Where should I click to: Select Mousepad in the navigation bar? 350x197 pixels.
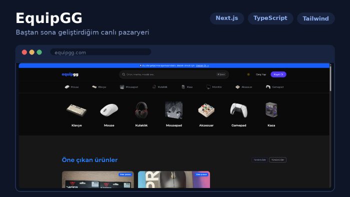click(129, 87)
